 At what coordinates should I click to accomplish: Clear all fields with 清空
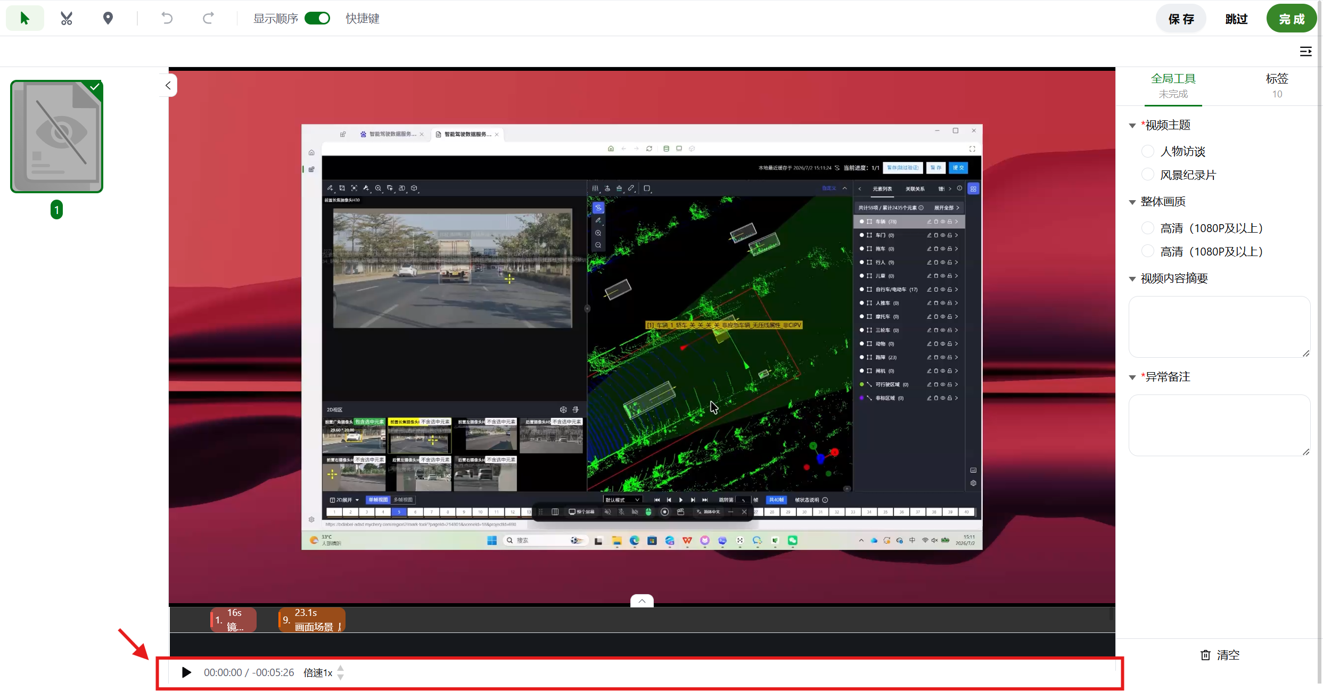pos(1220,655)
